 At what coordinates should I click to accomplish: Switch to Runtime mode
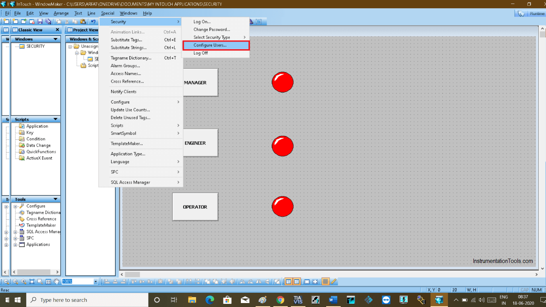pyautogui.click(x=531, y=13)
